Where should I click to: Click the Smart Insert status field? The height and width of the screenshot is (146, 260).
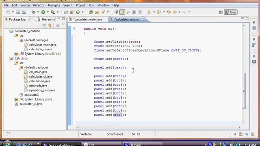point(115,134)
